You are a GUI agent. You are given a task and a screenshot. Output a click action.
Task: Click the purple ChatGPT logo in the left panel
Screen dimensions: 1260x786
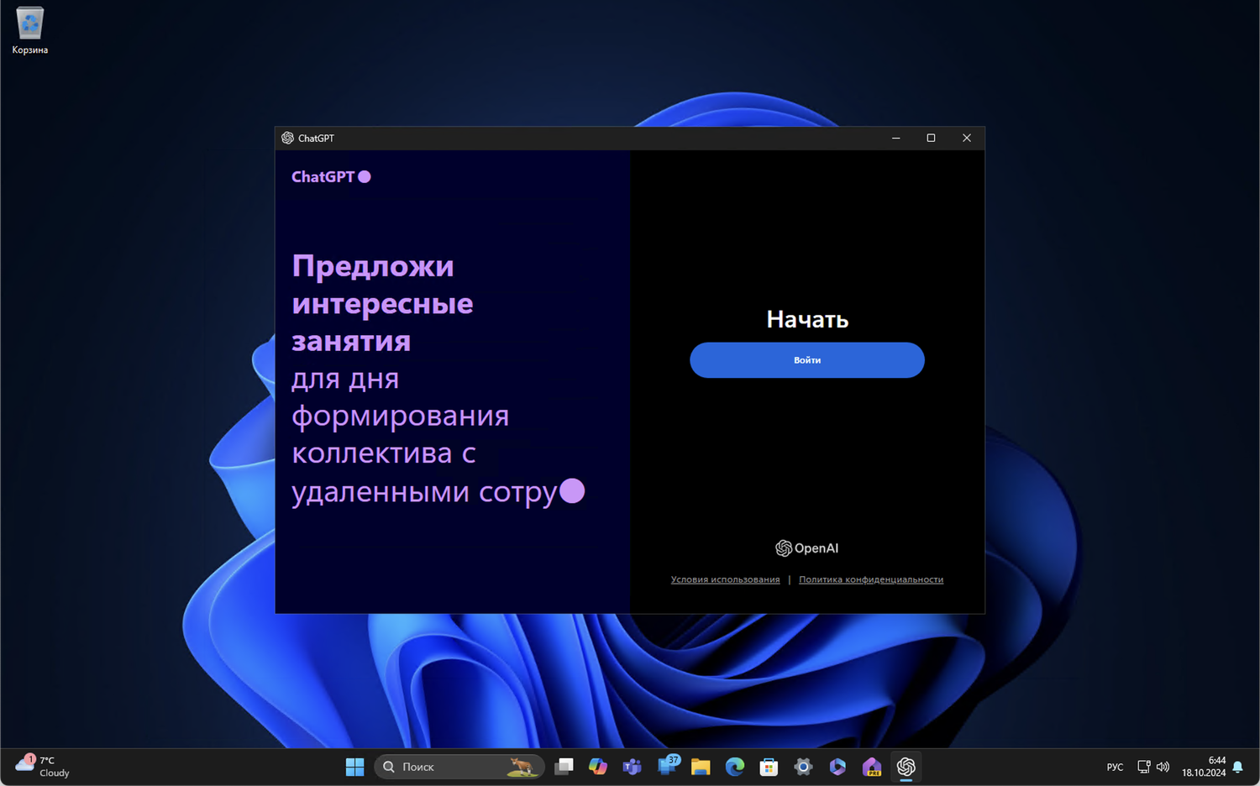coord(331,177)
